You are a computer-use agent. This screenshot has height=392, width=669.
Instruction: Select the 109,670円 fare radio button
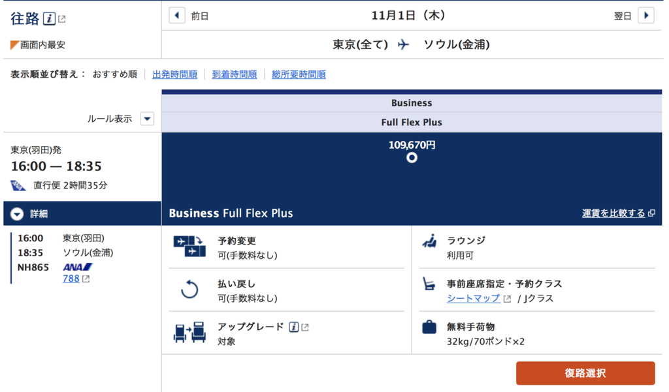point(412,158)
